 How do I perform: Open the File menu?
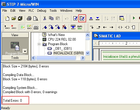(5, 11)
